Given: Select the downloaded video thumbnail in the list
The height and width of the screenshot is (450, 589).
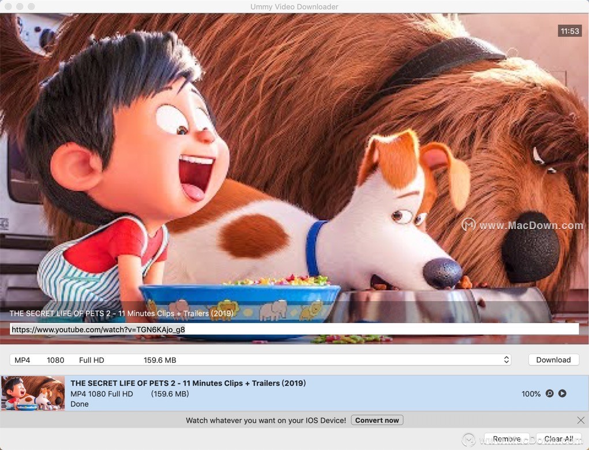Looking at the screenshot, I should [x=33, y=393].
